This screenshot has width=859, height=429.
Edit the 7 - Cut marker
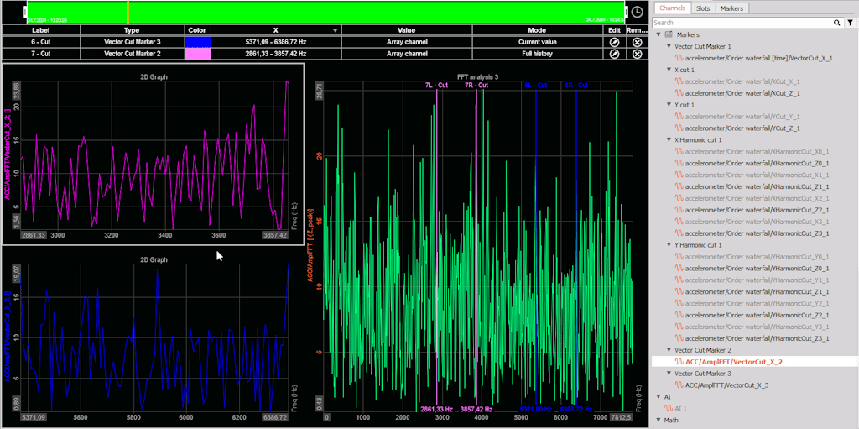click(614, 54)
